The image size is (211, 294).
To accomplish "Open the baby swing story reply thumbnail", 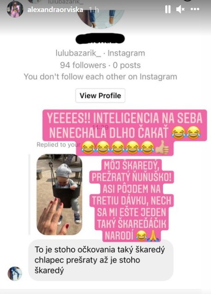I will (x=60, y=195).
